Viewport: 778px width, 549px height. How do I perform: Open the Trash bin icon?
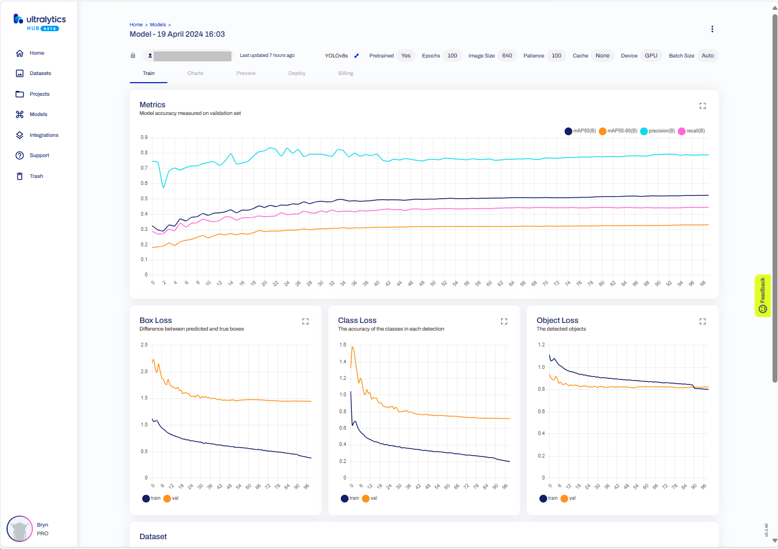20,176
